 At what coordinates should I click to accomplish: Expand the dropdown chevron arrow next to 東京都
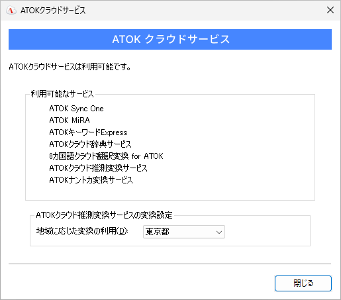coord(219,232)
